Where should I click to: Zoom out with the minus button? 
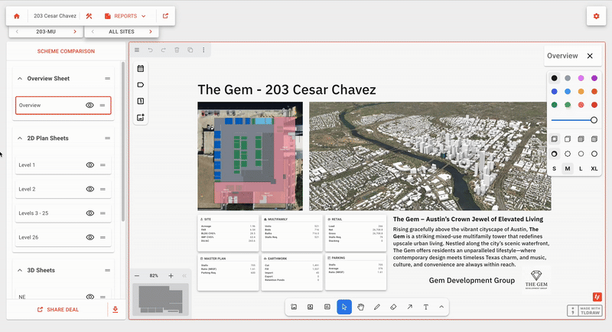(x=137, y=276)
